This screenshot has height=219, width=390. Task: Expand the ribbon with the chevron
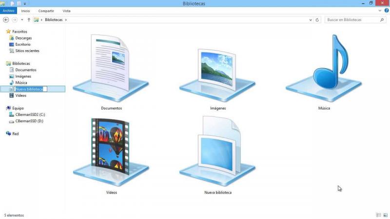(x=379, y=11)
